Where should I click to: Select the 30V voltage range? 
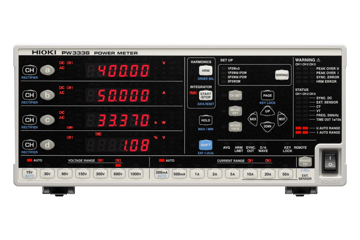[47, 174]
